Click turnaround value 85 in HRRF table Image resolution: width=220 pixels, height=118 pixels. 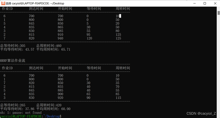click(x=117, y=94)
